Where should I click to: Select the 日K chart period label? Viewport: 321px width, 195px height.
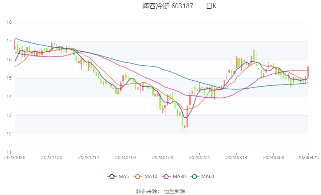pos(211,6)
